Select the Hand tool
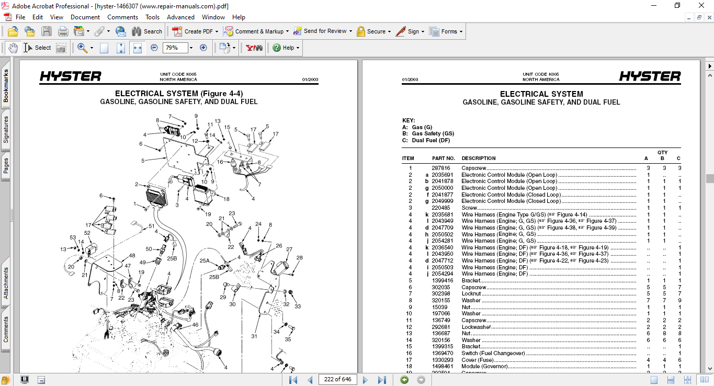 13,48
